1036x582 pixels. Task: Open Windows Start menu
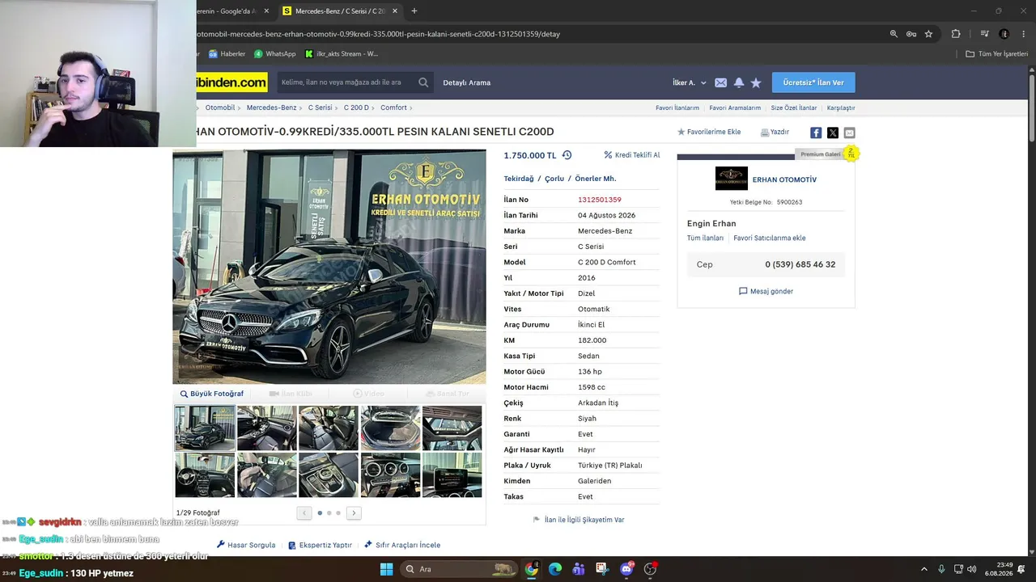tap(386, 569)
